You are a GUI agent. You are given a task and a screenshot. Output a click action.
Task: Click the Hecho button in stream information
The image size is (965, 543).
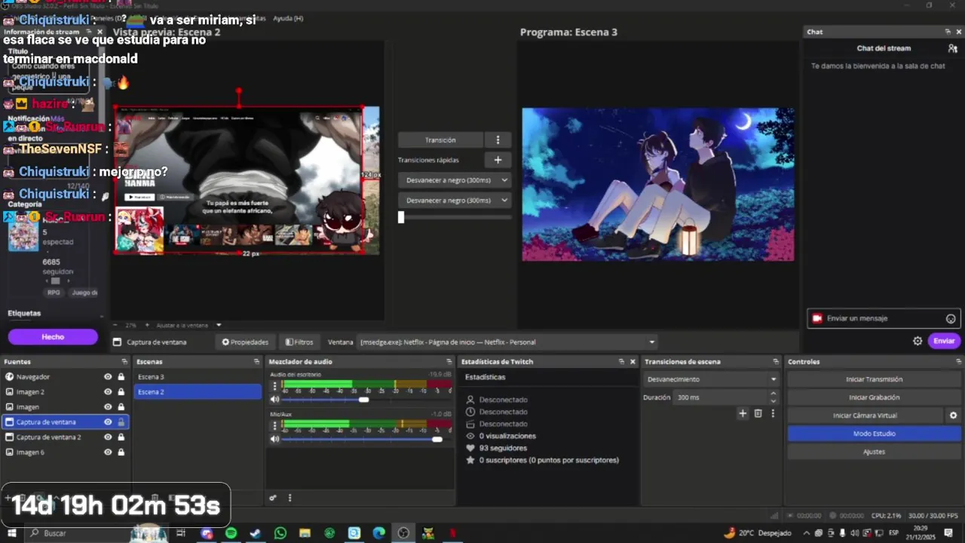pos(53,337)
